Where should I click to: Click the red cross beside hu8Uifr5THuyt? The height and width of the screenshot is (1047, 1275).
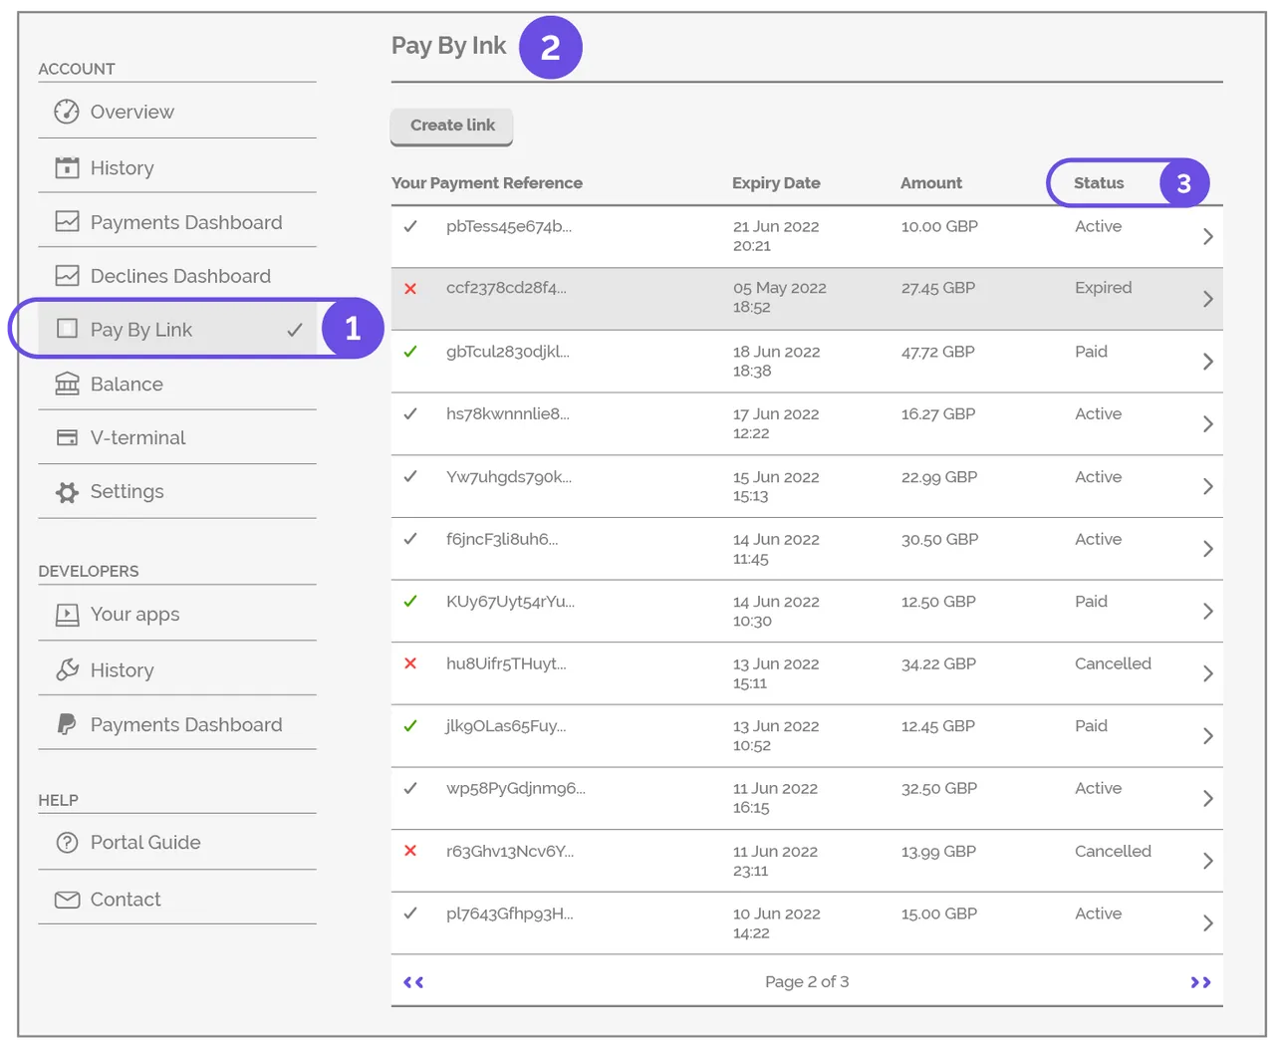point(410,663)
